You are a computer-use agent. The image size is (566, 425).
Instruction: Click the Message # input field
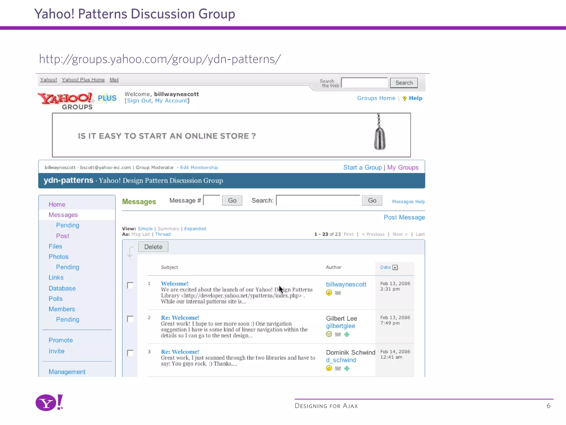coord(211,200)
